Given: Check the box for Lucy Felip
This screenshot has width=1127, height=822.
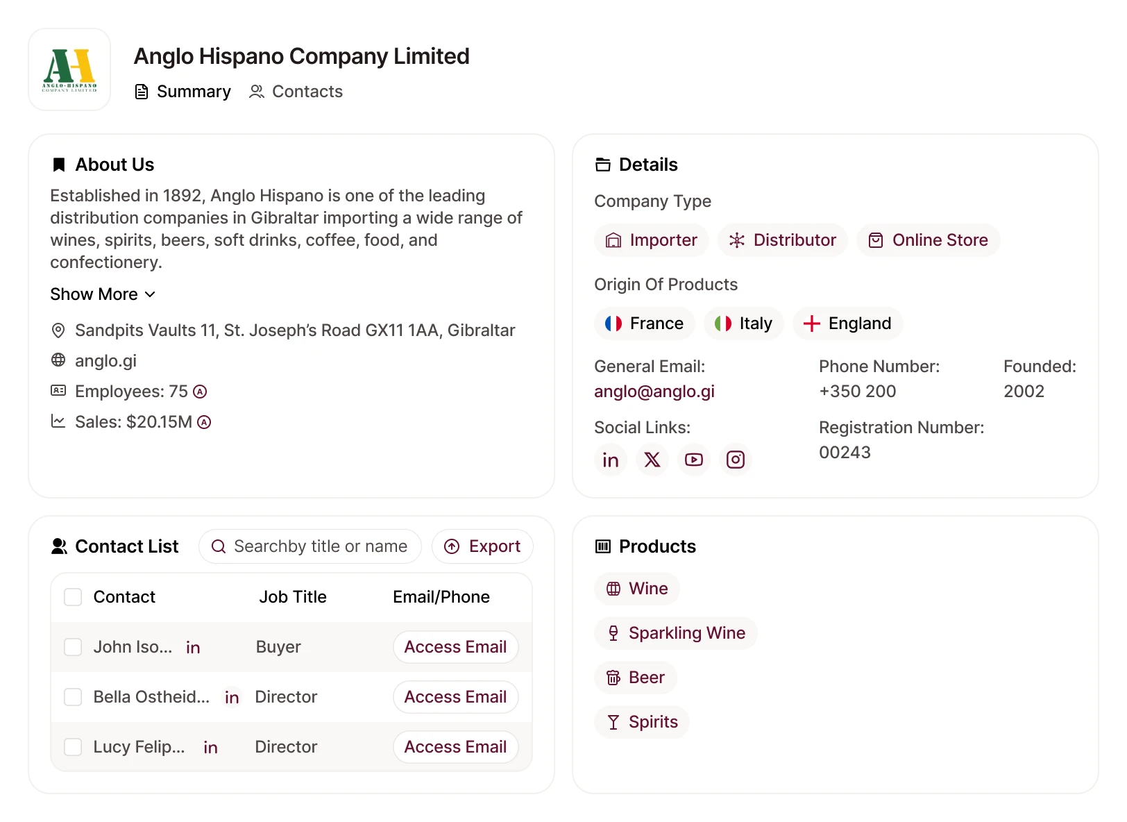Looking at the screenshot, I should 73,747.
